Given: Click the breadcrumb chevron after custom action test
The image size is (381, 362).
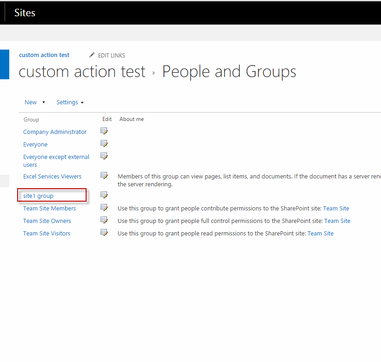Looking at the screenshot, I should pos(153,72).
